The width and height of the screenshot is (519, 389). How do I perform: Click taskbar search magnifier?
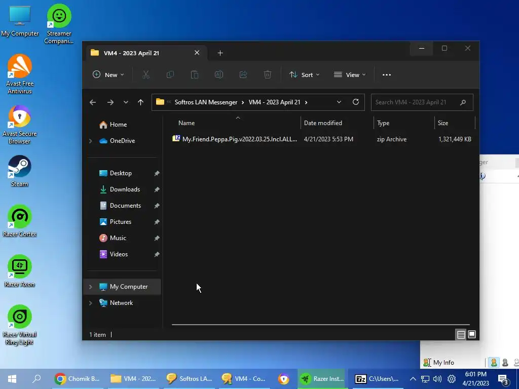36,379
